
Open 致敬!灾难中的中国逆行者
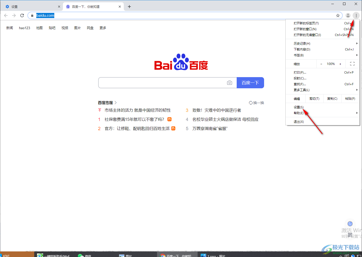coord(217,110)
